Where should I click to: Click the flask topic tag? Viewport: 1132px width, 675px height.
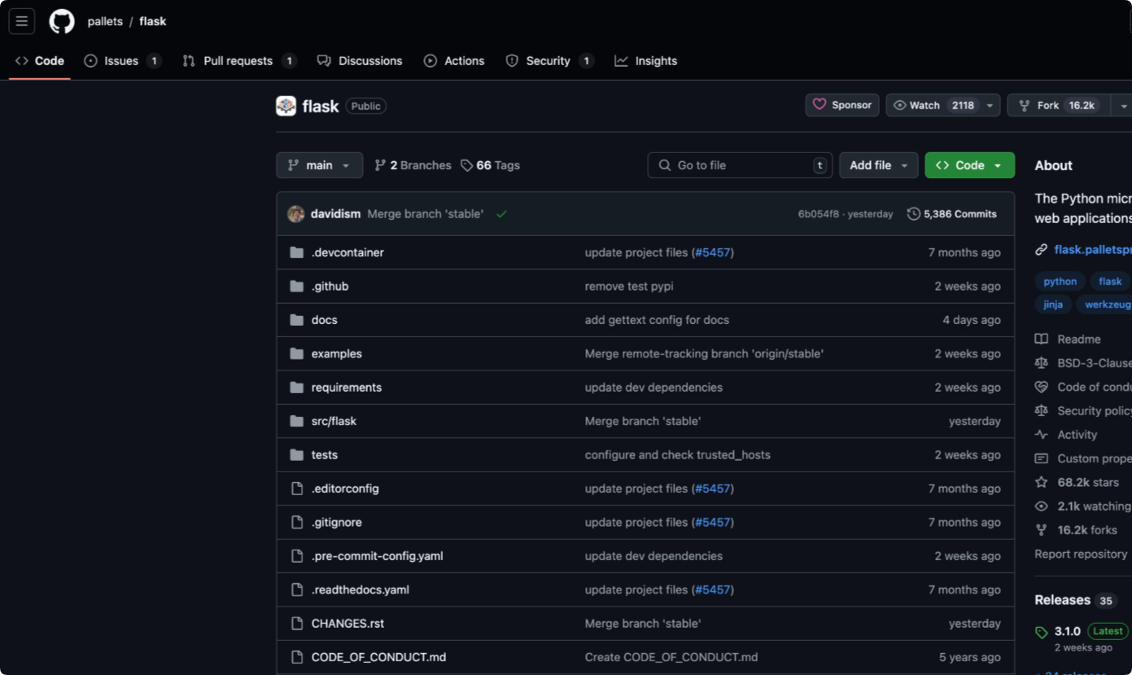[x=1110, y=282]
